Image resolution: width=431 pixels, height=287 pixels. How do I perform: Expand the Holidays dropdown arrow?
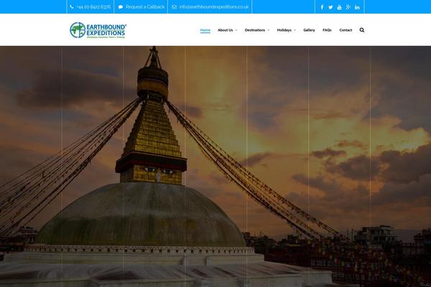(295, 30)
